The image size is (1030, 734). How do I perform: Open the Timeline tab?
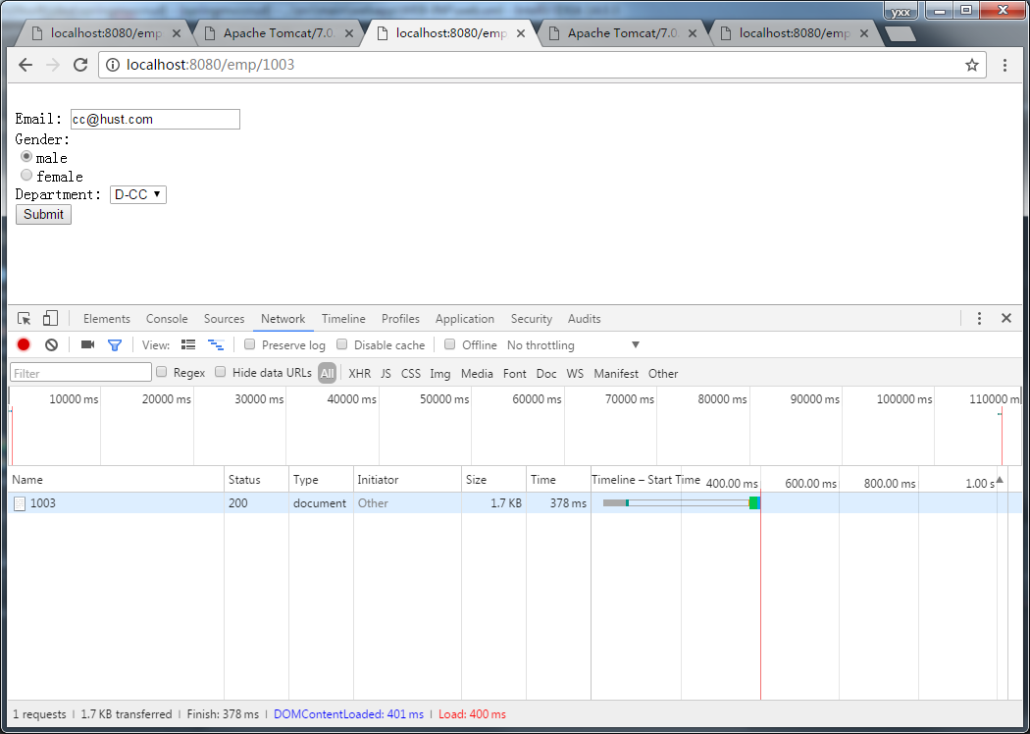coord(343,319)
